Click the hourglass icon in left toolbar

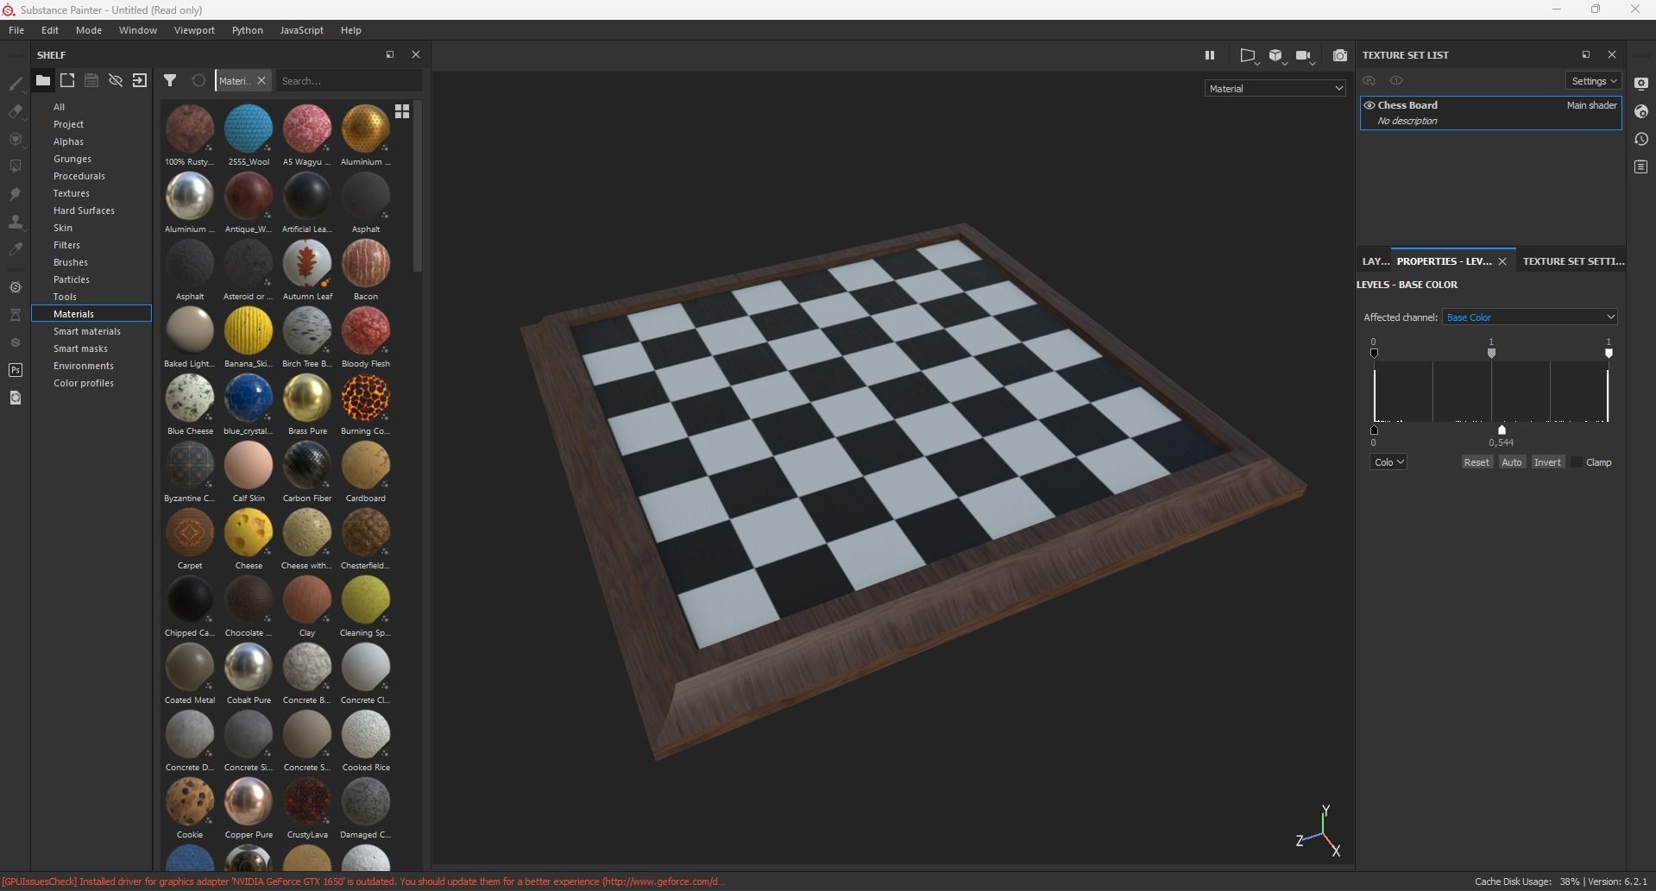[15, 315]
